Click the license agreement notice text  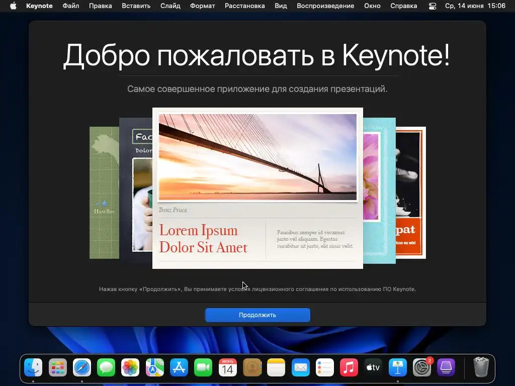tap(257, 289)
